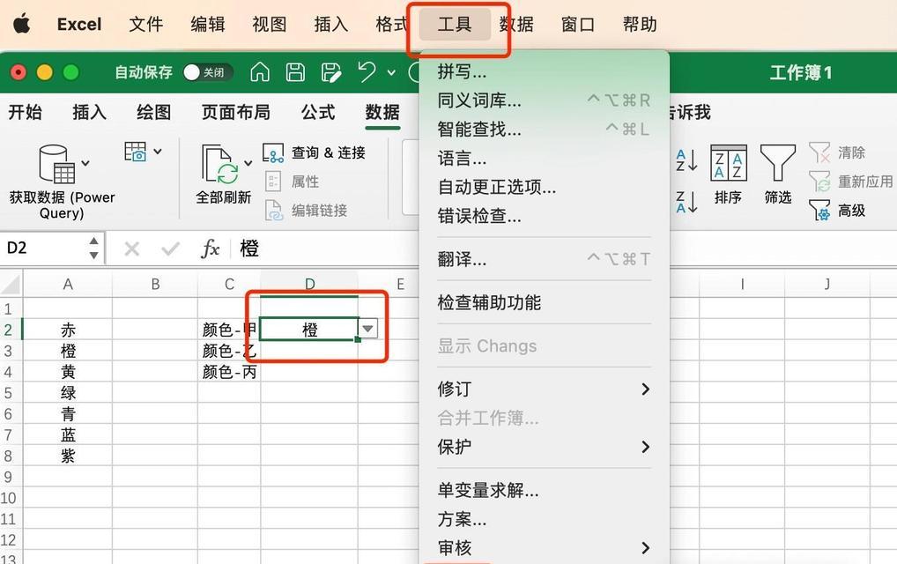Click the Name Box showing D2
897x564 pixels.
coord(43,249)
